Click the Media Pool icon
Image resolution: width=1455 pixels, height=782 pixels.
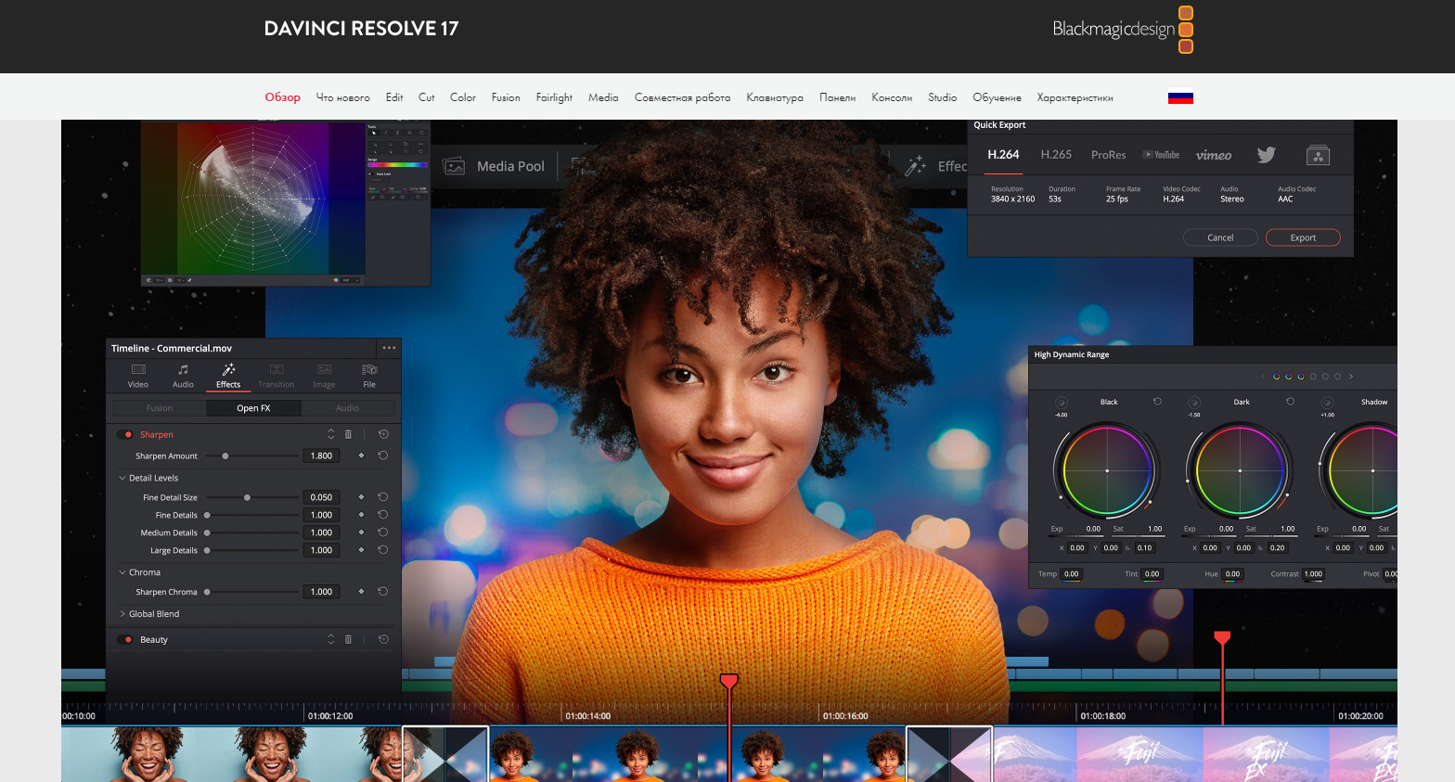(455, 166)
